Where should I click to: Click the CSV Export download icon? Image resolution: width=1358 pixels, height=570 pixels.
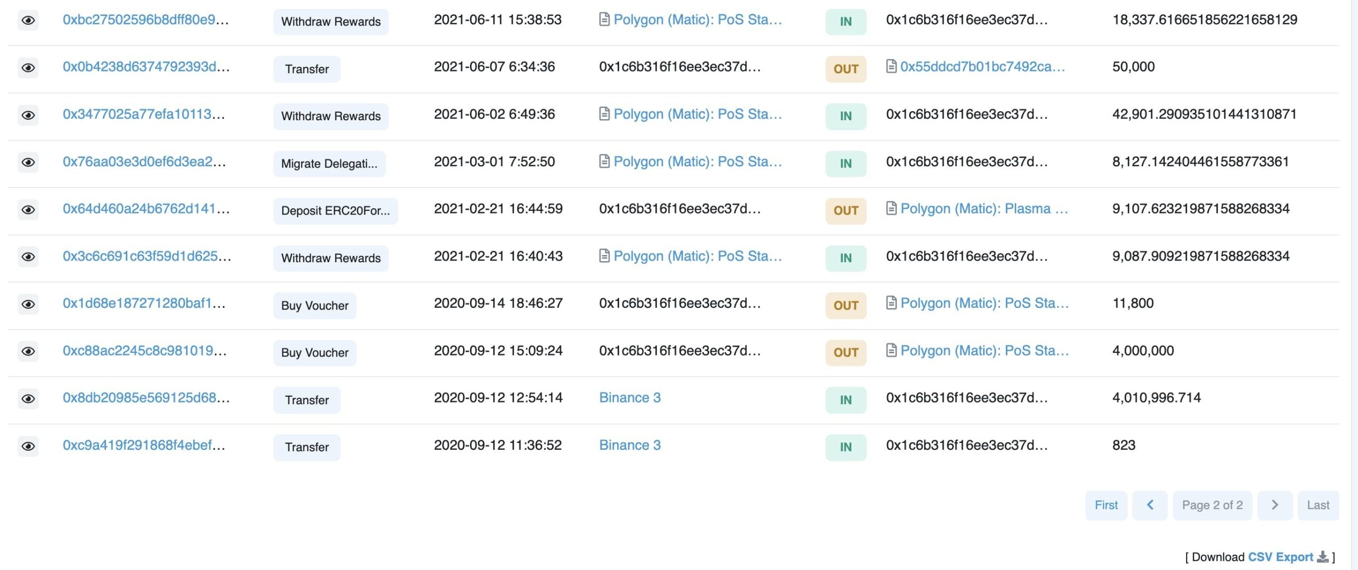click(1323, 557)
